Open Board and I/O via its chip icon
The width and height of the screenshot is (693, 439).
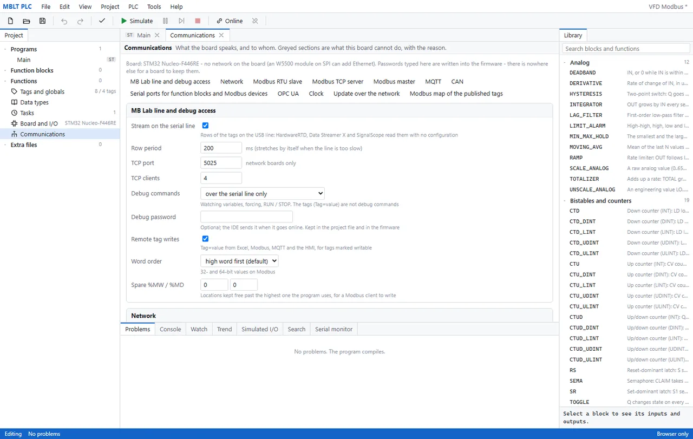point(15,123)
